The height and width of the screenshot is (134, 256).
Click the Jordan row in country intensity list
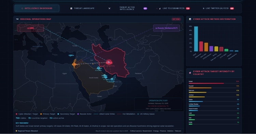coord(214,96)
